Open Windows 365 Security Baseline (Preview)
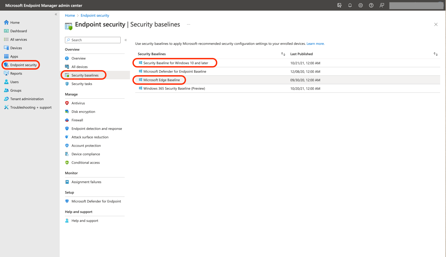 point(174,89)
